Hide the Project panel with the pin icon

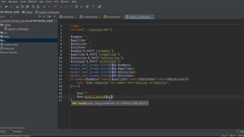[55, 16]
